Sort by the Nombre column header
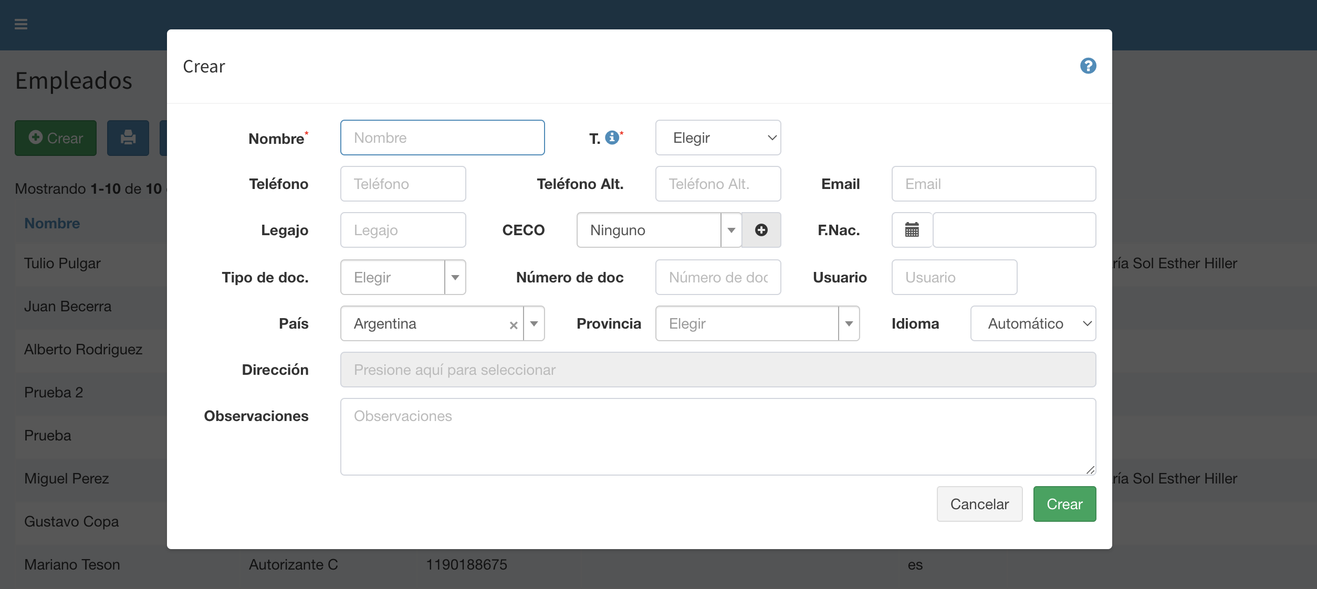This screenshot has height=589, width=1317. (x=52, y=224)
